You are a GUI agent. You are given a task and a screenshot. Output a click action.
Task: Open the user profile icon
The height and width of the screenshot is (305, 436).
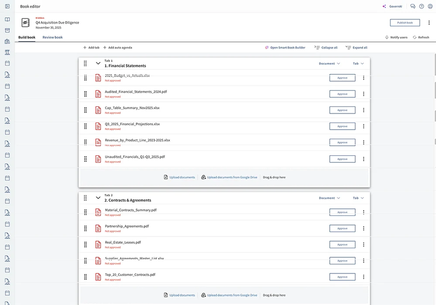coord(430,6)
